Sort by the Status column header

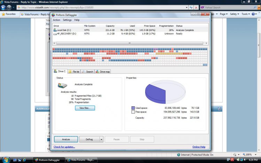179,26
